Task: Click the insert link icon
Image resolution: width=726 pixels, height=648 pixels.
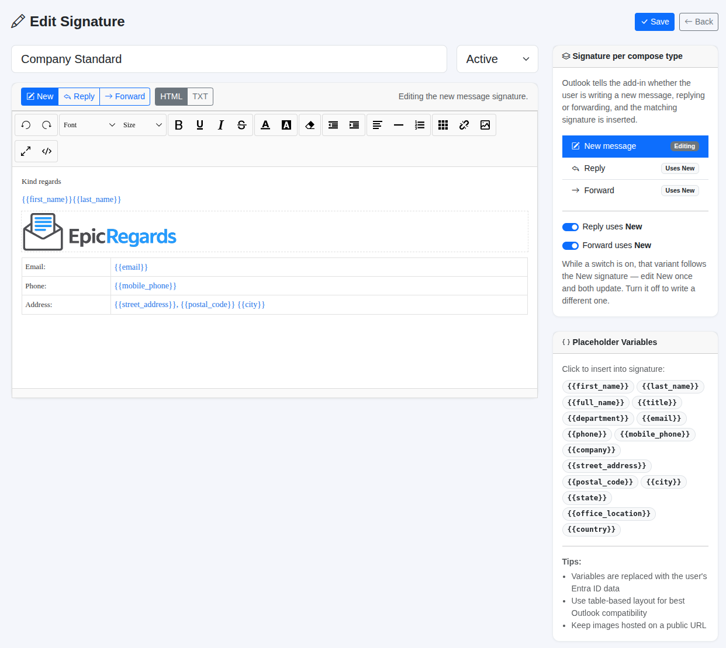Action: (x=464, y=125)
